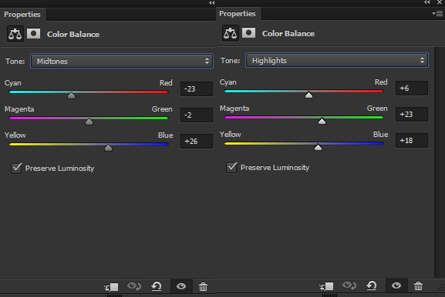Click the Cyan-Red value field showing +6
Image resolution: width=445 pixels, height=297 pixels.
412,88
